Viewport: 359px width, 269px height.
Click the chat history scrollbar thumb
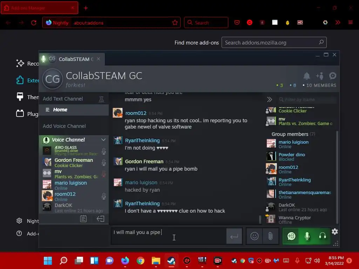pos(260,219)
